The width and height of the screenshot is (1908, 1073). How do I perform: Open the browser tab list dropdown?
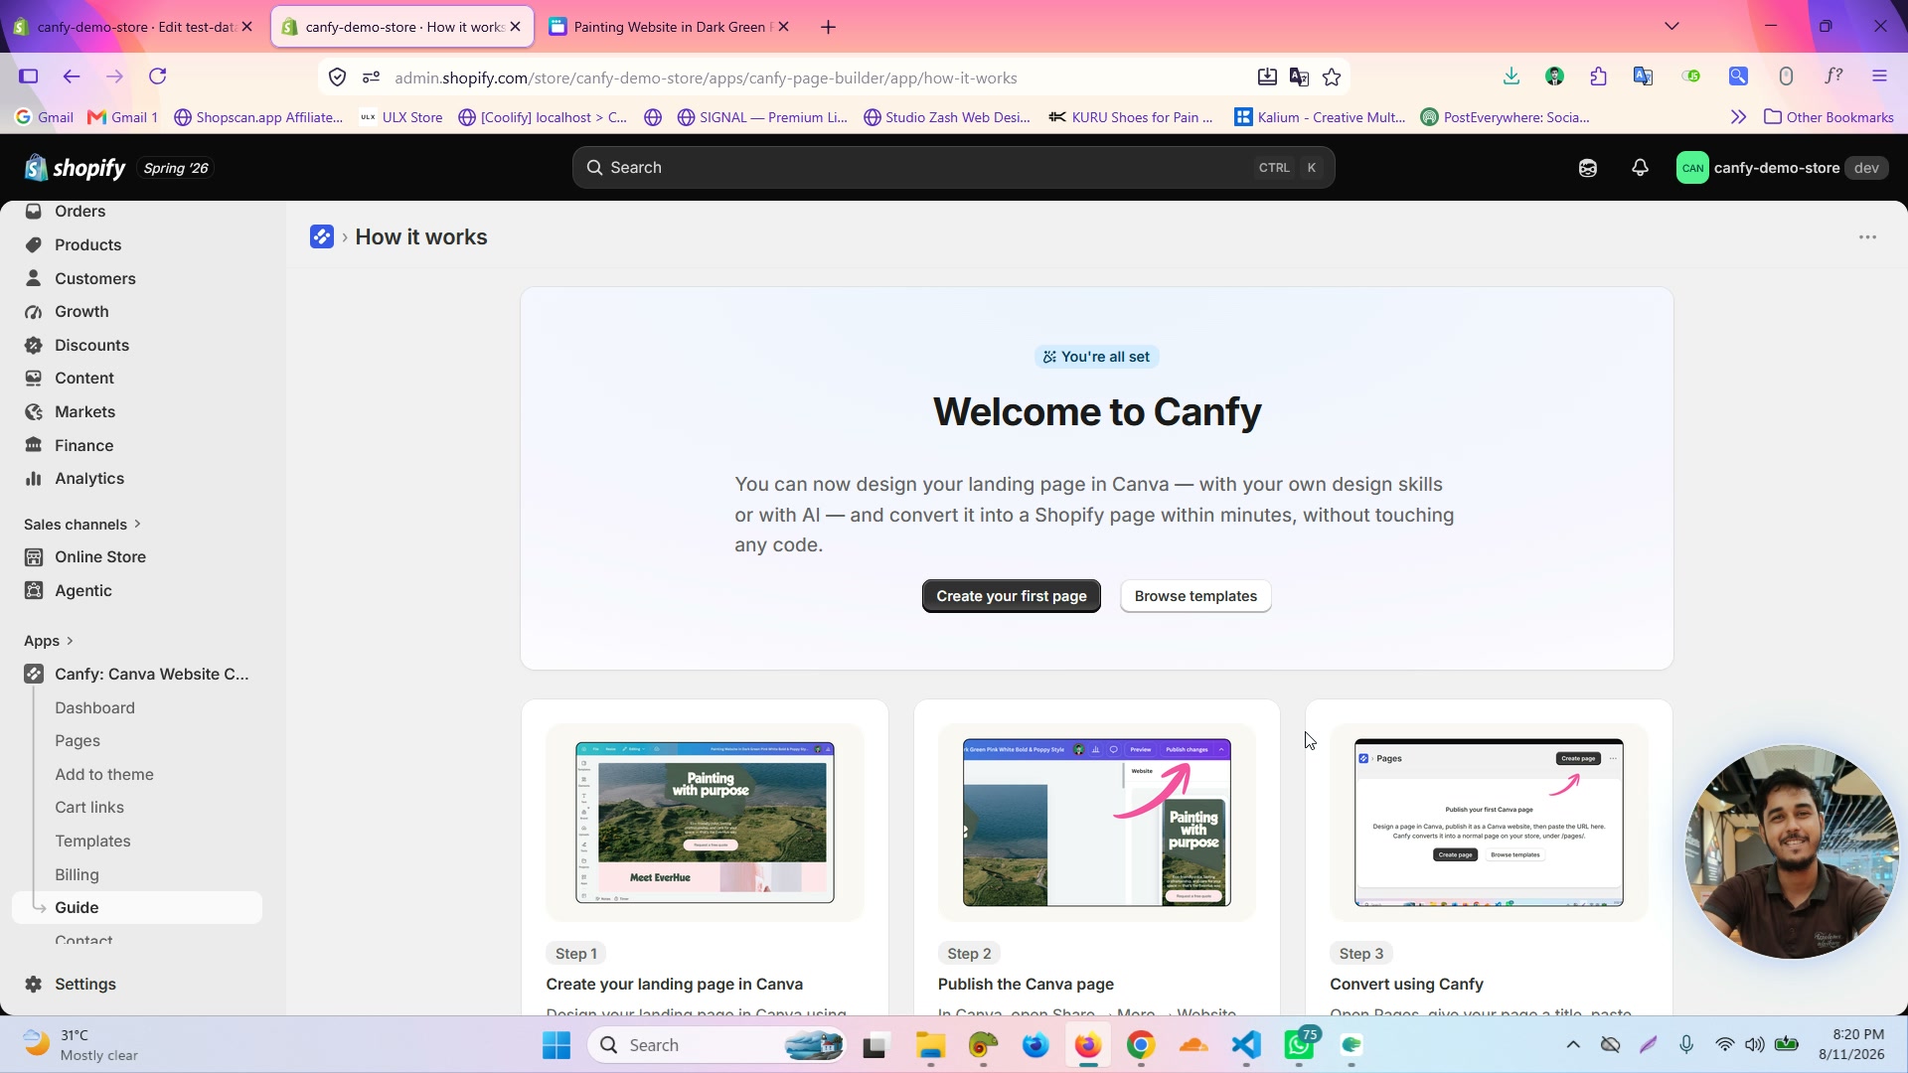coord(1671,26)
